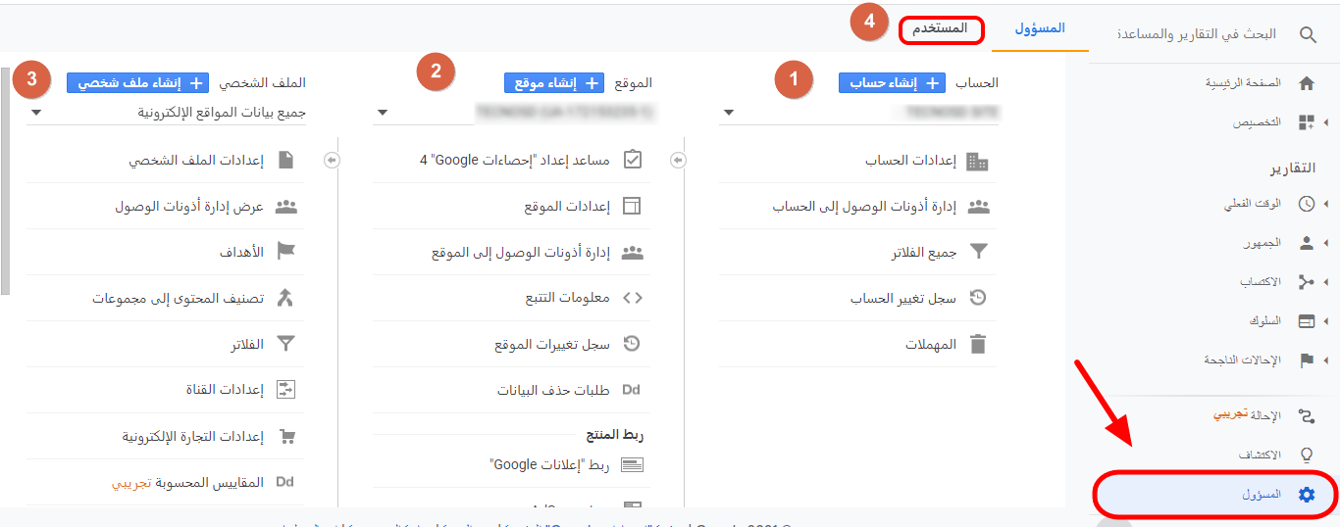Expand the الجمهور audience reports arrow
This screenshot has width=1340, height=527.
[1326, 243]
